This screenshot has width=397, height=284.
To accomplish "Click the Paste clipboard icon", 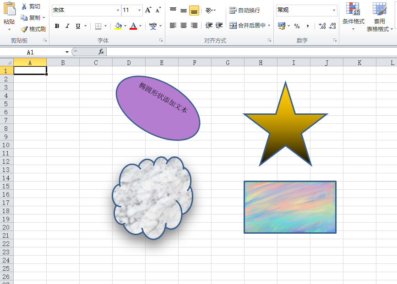I will [x=9, y=9].
